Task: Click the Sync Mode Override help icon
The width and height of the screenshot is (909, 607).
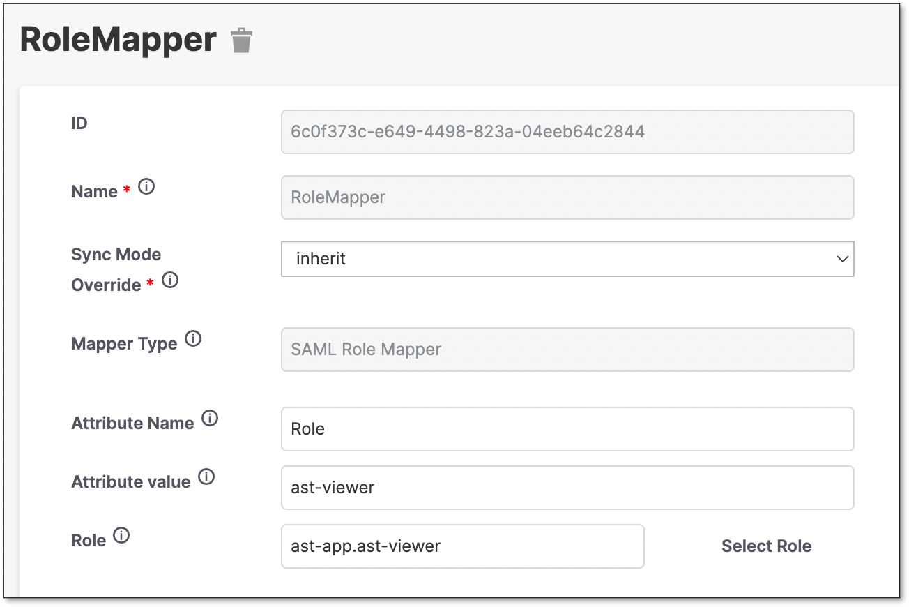Action: pos(170,280)
